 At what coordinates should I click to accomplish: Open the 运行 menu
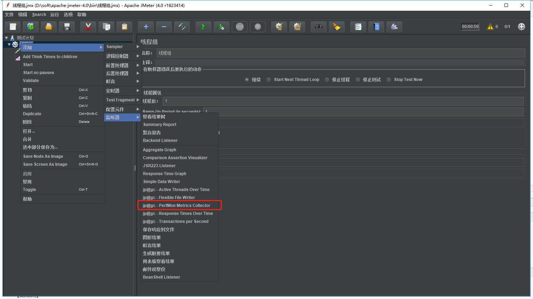(54, 15)
